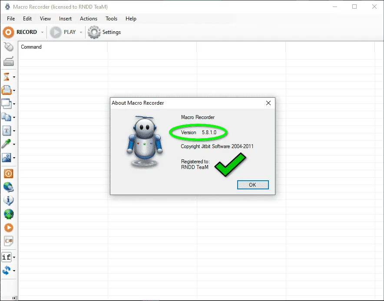Image resolution: width=384 pixels, height=301 pixels.
Task: Click the Command column header
Action: [63, 47]
